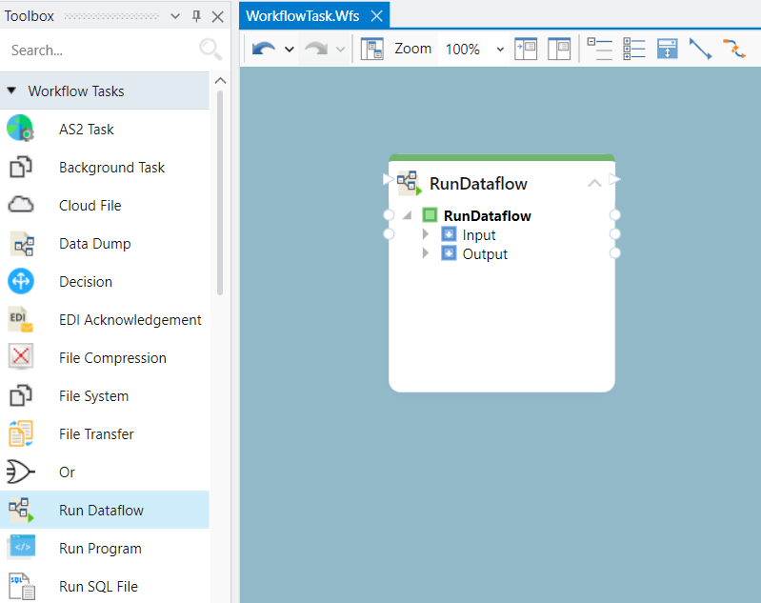
Task: Collapse the RunDataflow object with its chevron
Action: coord(594,183)
